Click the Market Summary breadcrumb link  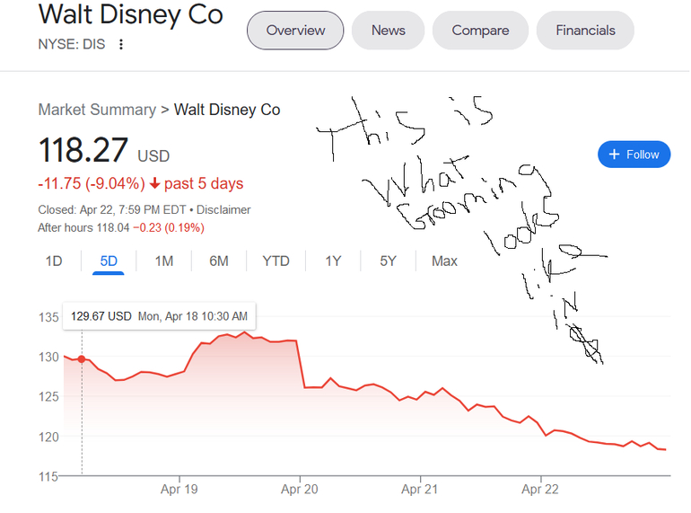click(97, 110)
